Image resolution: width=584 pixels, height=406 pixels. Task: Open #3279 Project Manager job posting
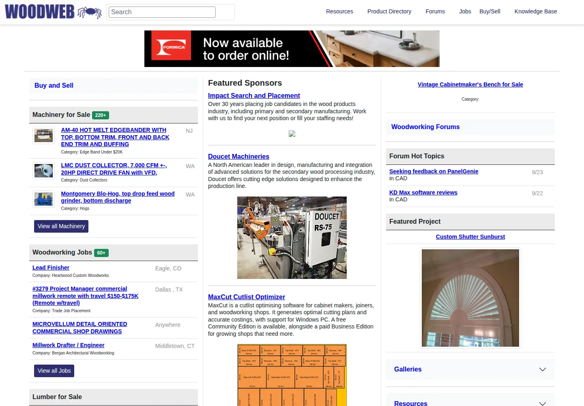click(85, 296)
